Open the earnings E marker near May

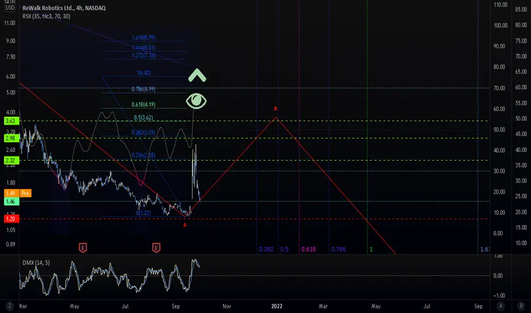(x=83, y=248)
